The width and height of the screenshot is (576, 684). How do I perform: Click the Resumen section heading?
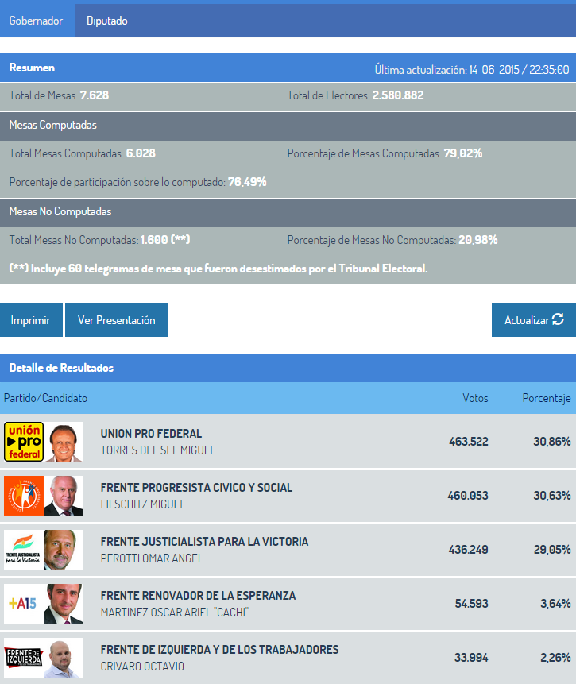32,68
